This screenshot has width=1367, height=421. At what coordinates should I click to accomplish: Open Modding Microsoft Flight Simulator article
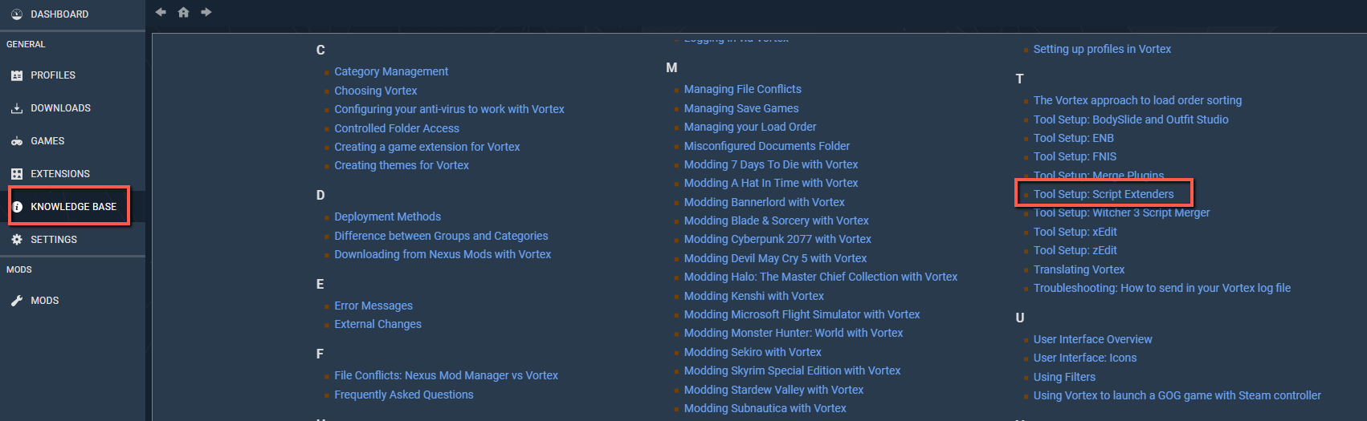(x=802, y=314)
